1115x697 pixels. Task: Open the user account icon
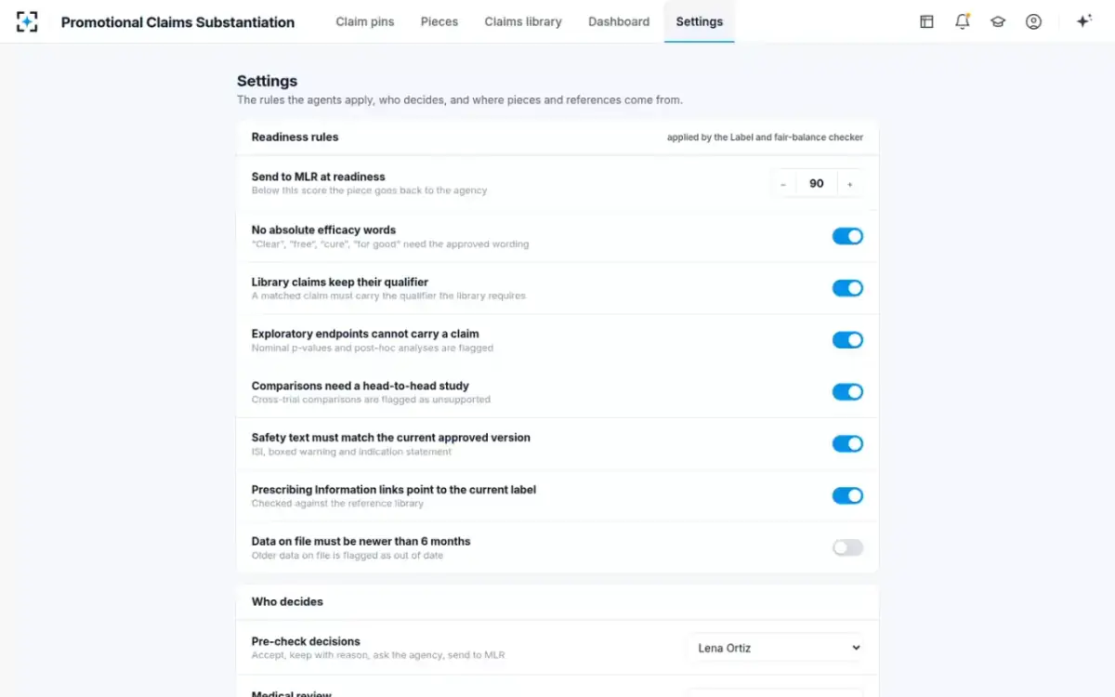coord(1033,21)
